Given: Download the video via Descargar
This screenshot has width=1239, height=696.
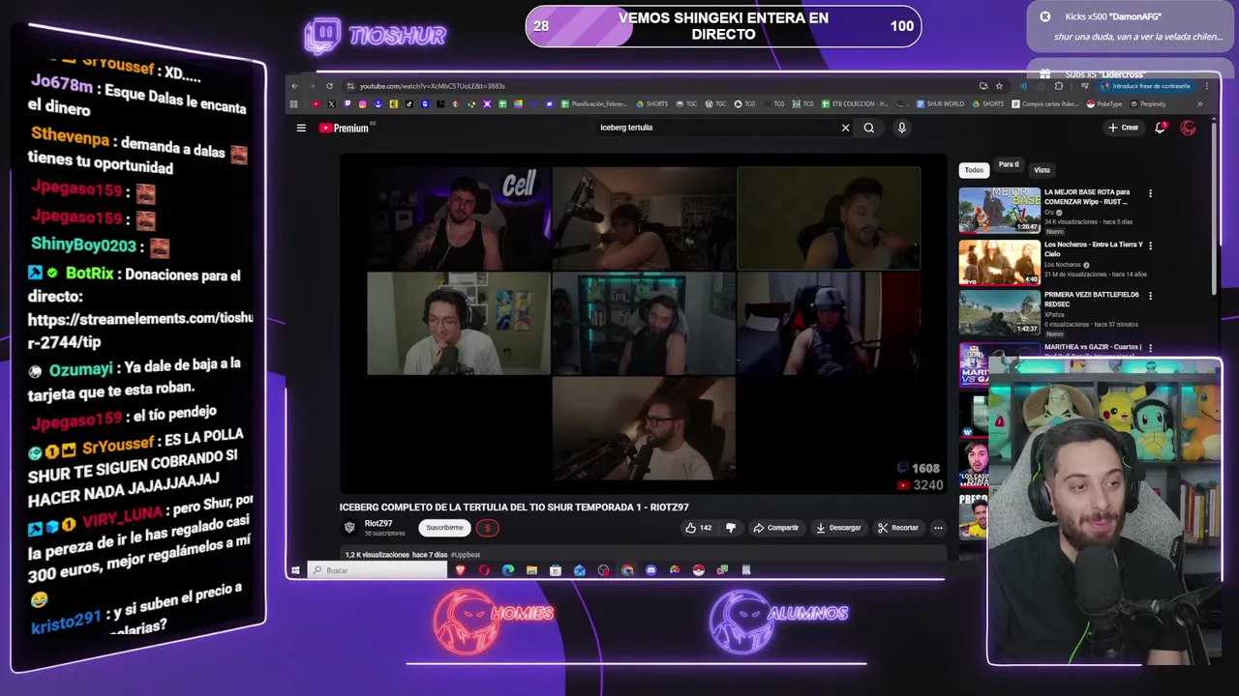Looking at the screenshot, I should click(838, 528).
